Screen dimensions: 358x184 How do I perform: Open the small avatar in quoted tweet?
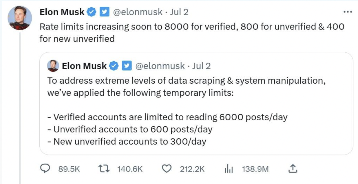click(53, 66)
